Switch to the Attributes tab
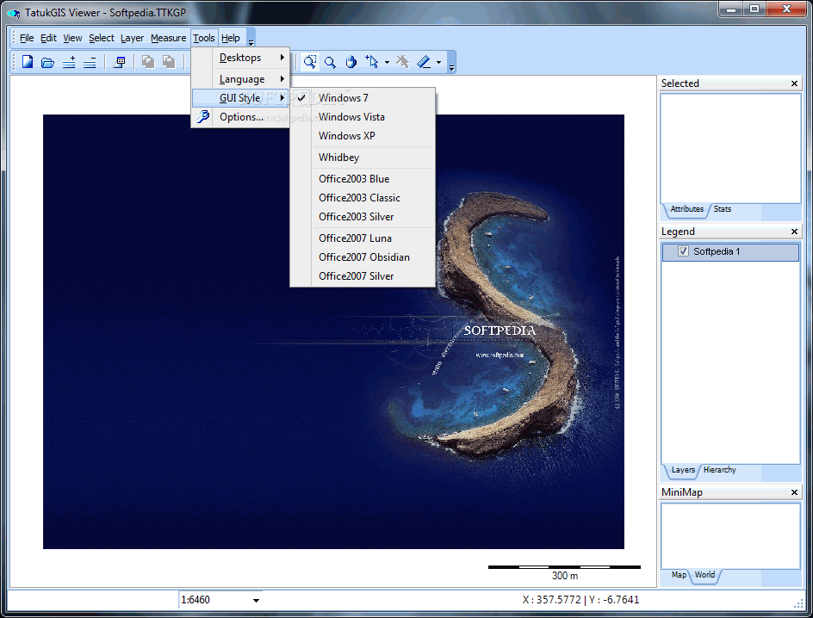Screen dimensions: 813x618 [x=687, y=209]
